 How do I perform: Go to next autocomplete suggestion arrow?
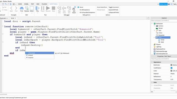[x=61, y=53]
